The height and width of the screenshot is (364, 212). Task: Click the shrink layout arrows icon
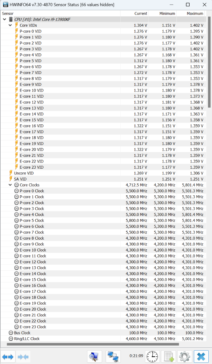23,356
